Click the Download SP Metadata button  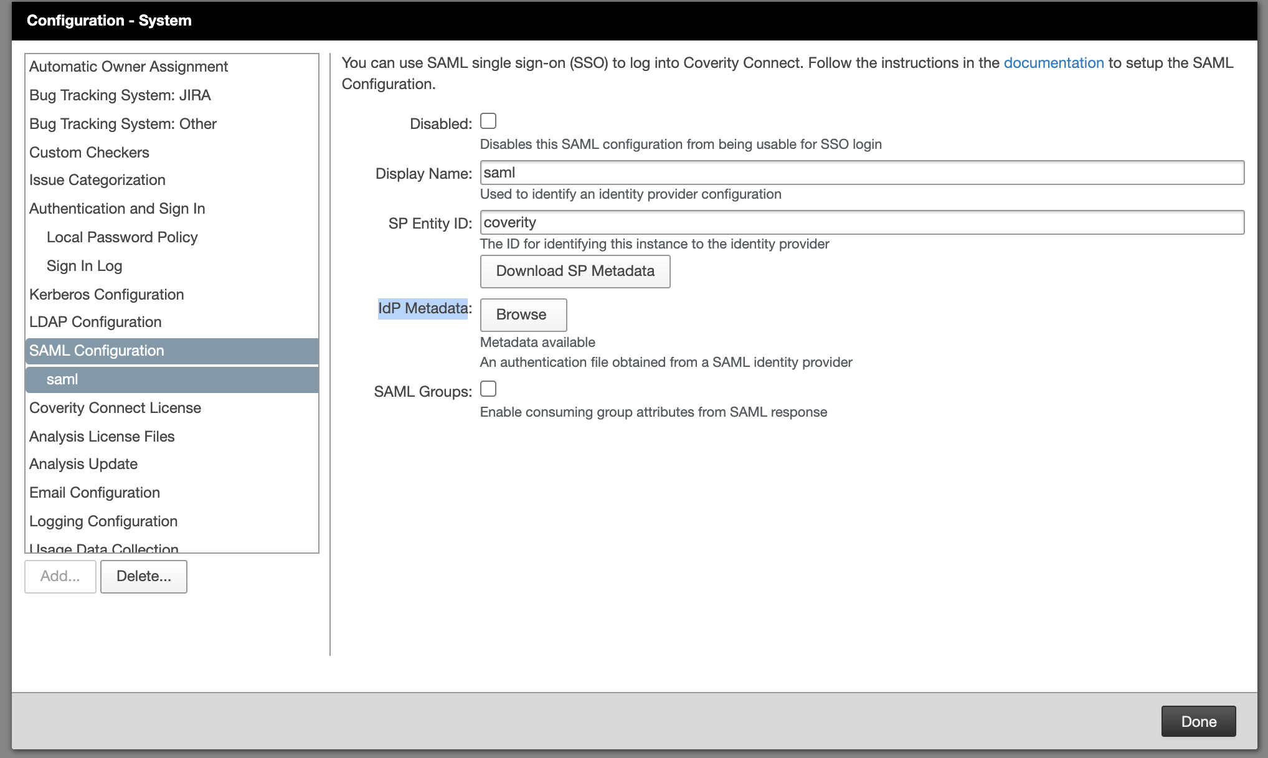click(x=574, y=271)
